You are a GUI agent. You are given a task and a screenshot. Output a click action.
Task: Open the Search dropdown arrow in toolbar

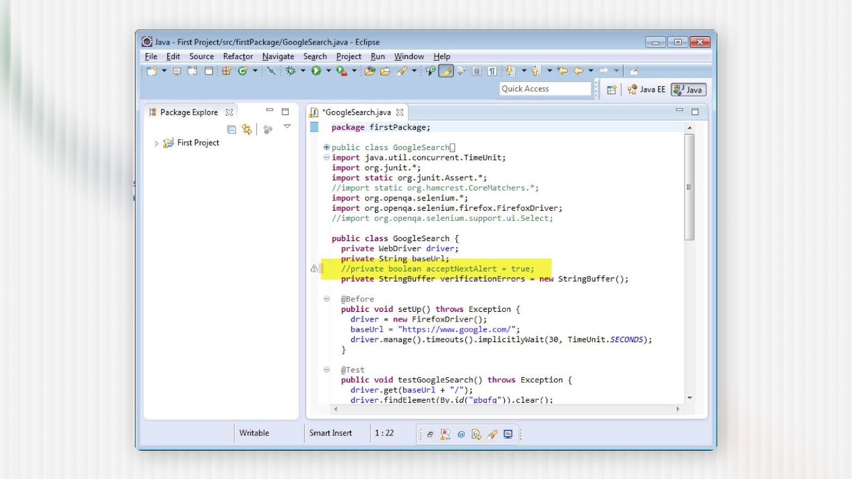pos(414,71)
